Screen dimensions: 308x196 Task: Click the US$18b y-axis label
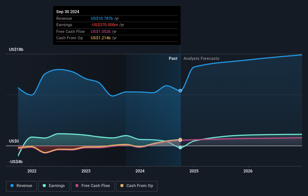[x=16, y=49]
